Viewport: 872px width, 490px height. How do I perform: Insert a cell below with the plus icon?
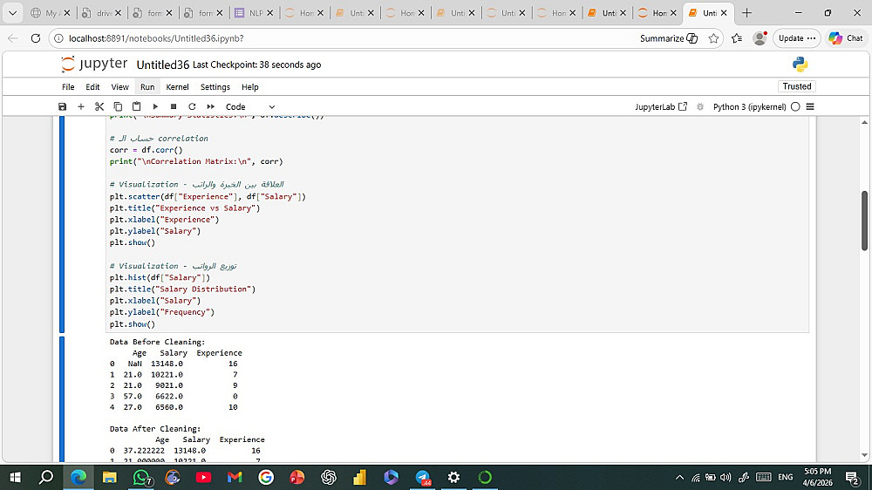[80, 106]
